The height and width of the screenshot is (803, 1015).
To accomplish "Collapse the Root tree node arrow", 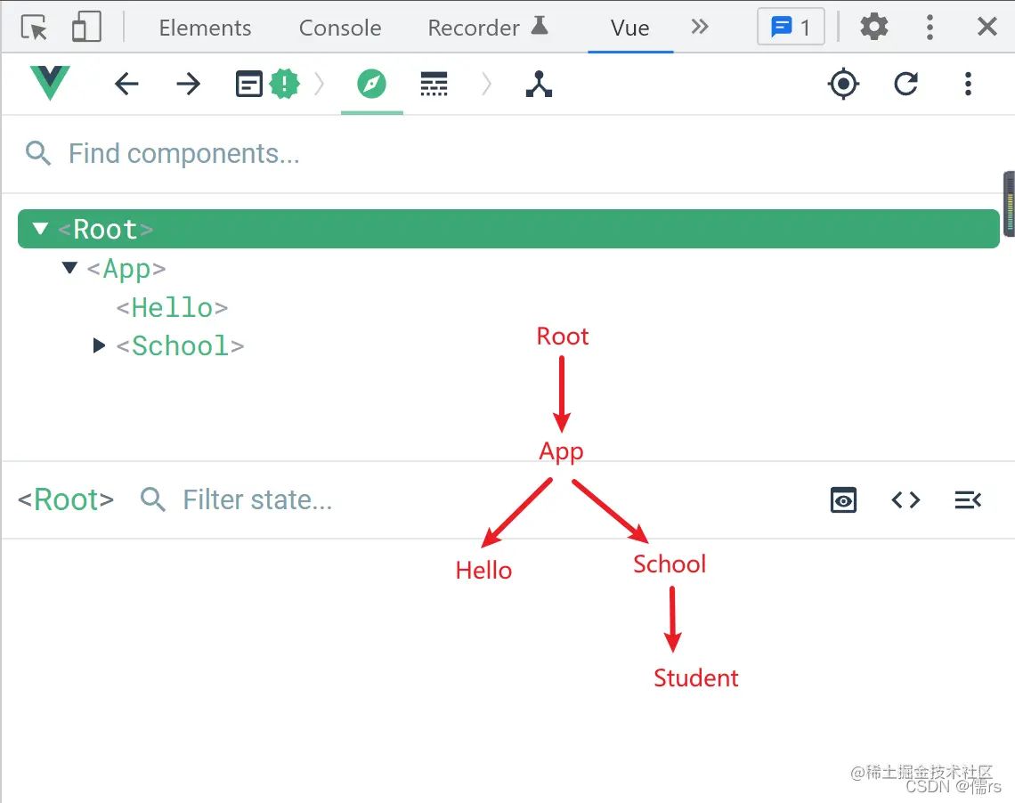I will click(x=40, y=229).
